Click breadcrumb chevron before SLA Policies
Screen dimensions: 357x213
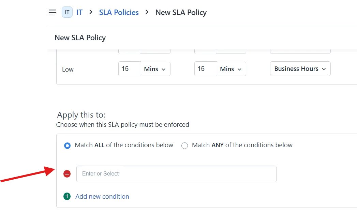91,12
